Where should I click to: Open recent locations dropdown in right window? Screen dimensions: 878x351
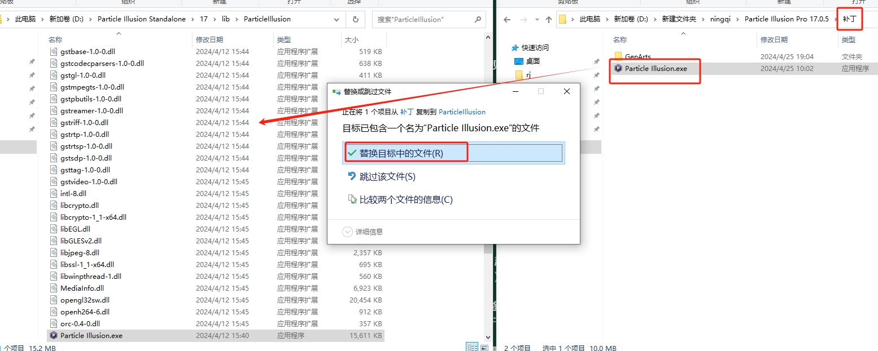[536, 19]
